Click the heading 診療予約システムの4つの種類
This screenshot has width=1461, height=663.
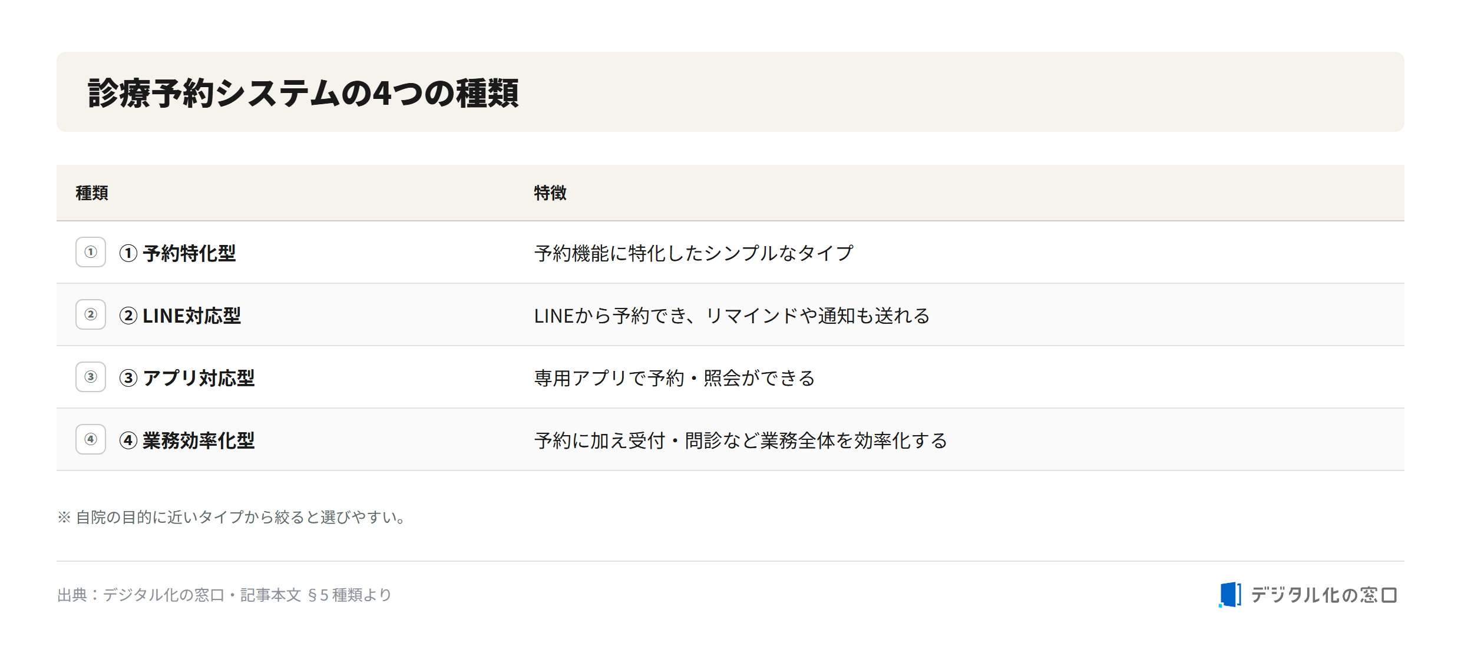(x=303, y=93)
